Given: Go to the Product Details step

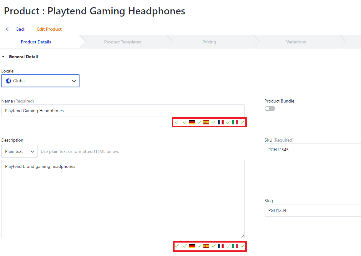Looking at the screenshot, I should [x=36, y=42].
